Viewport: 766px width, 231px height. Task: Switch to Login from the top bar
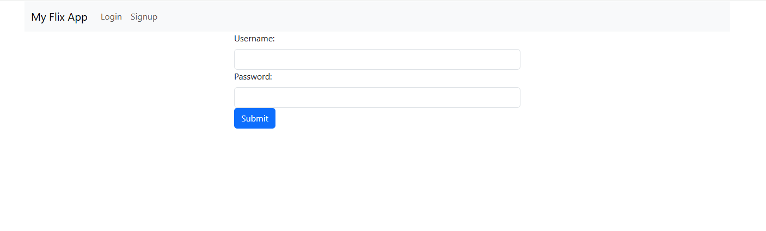(111, 17)
